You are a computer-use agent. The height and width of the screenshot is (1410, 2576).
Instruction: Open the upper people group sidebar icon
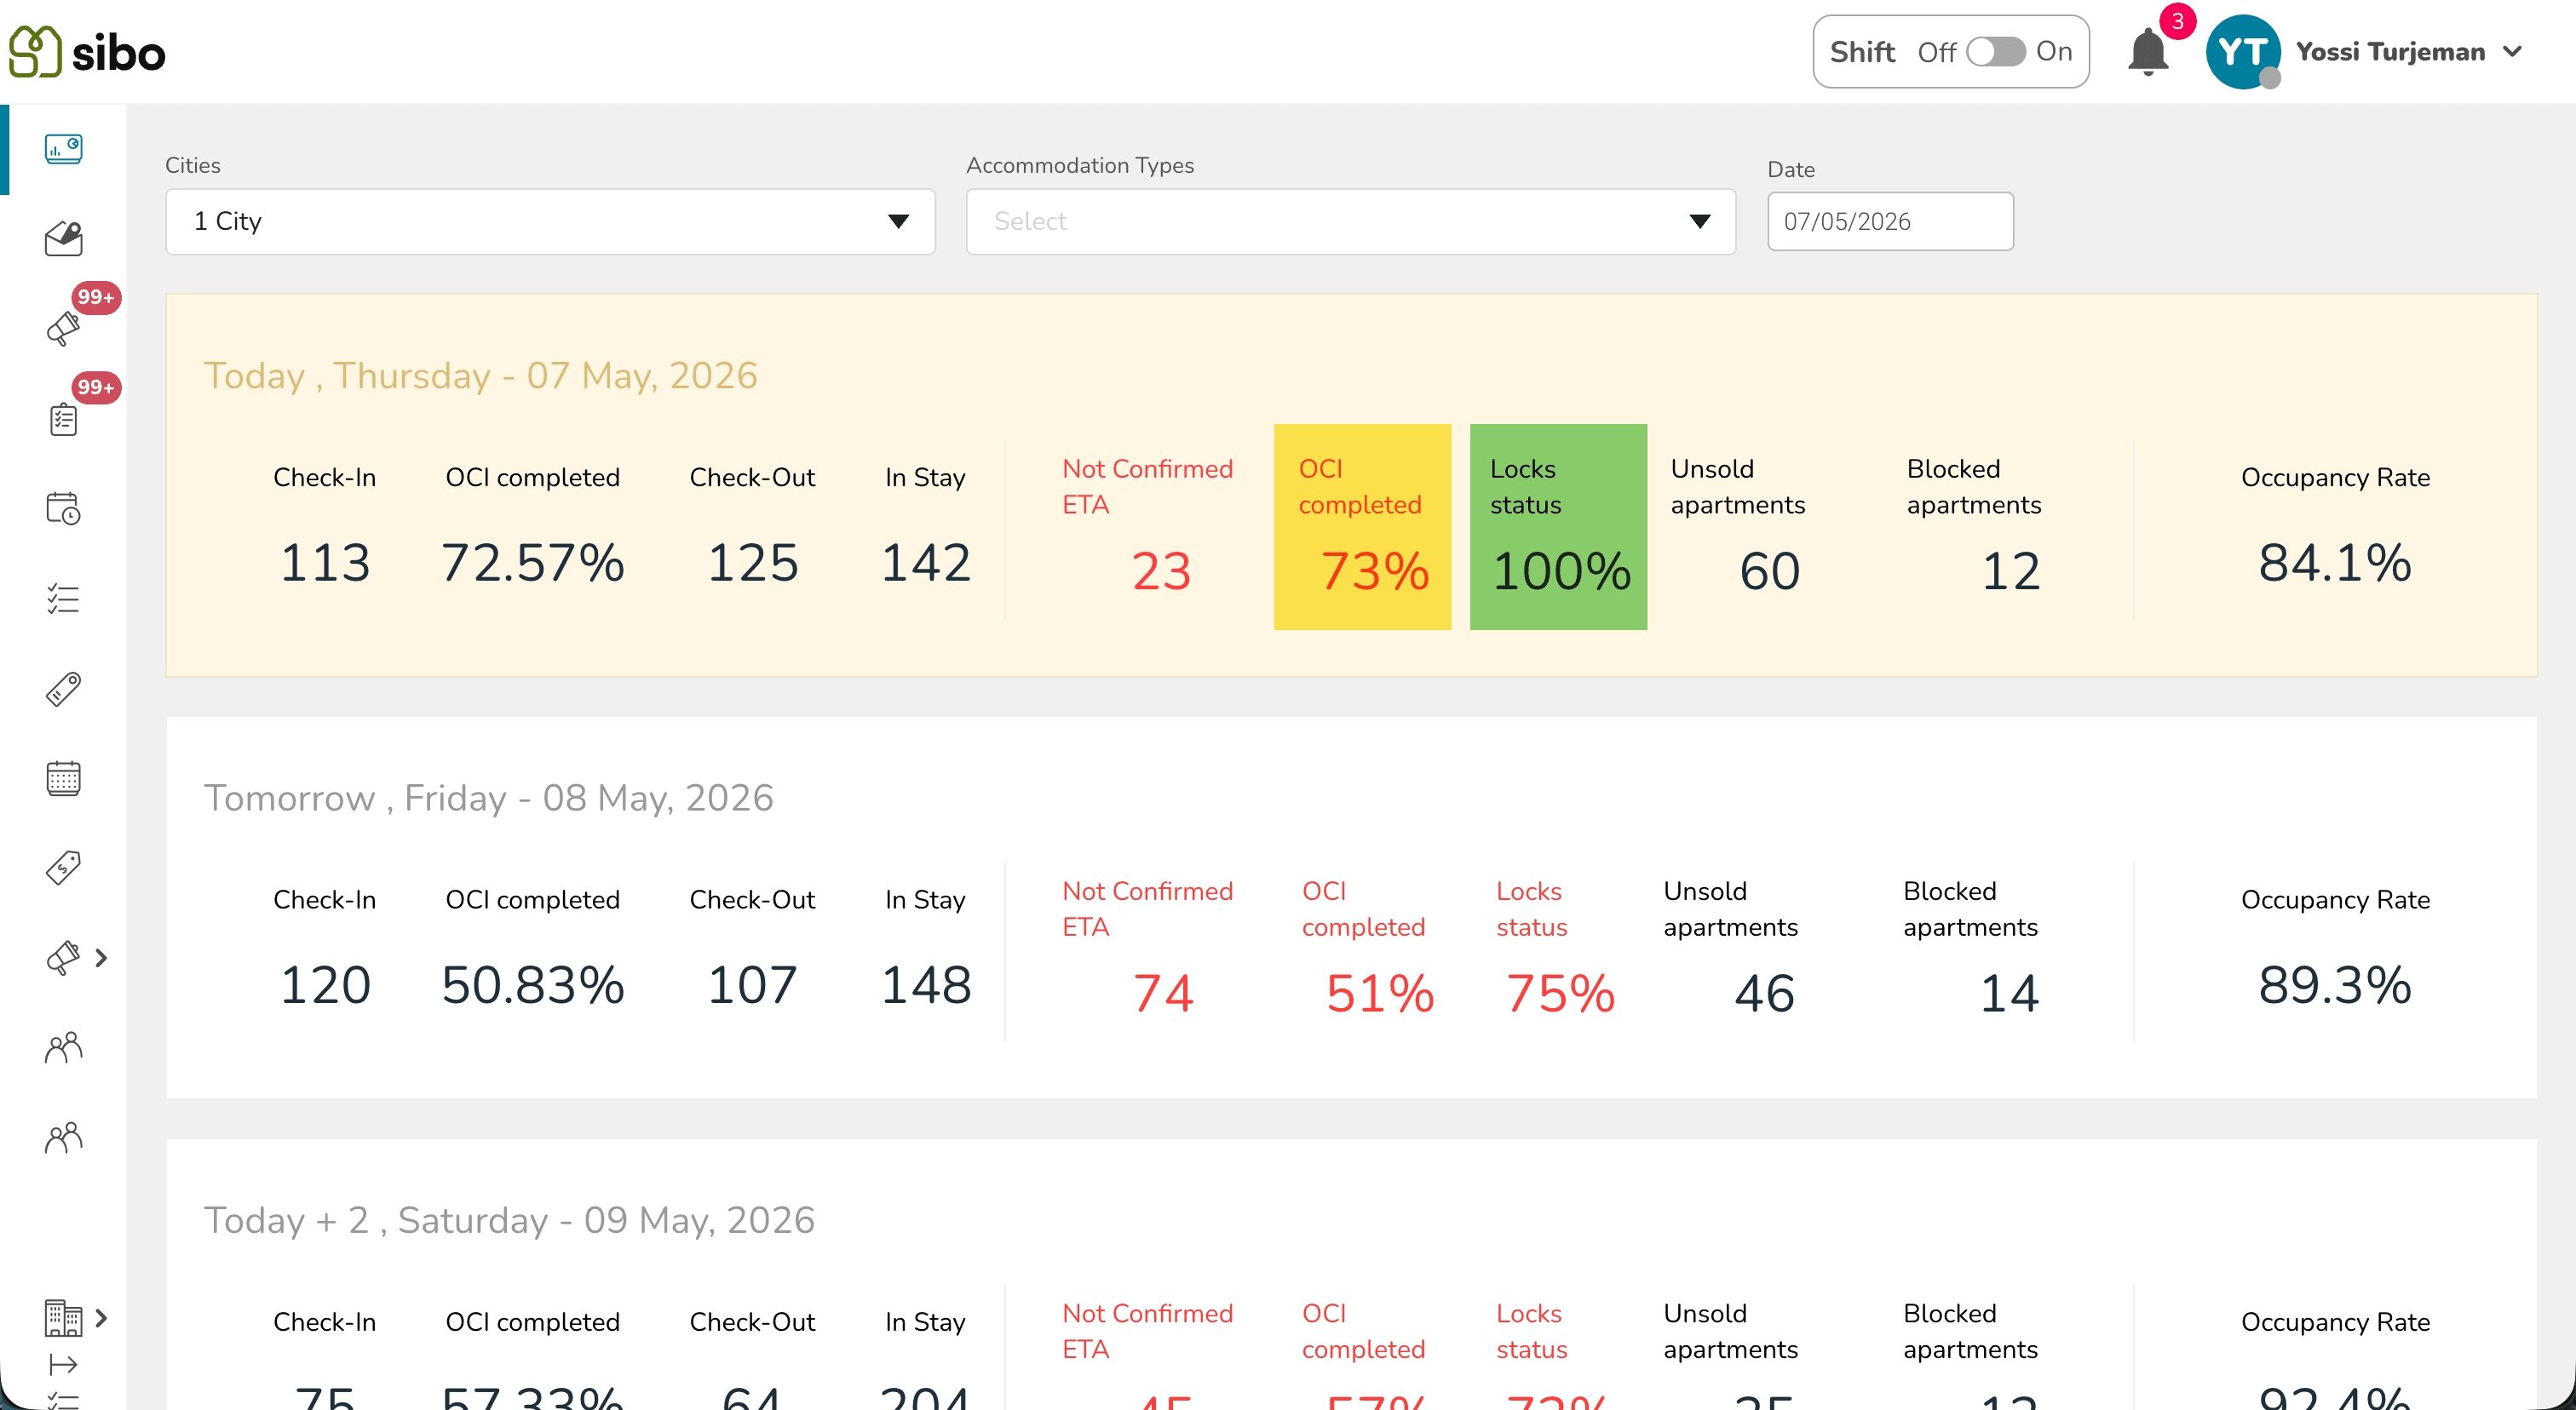(x=63, y=1047)
